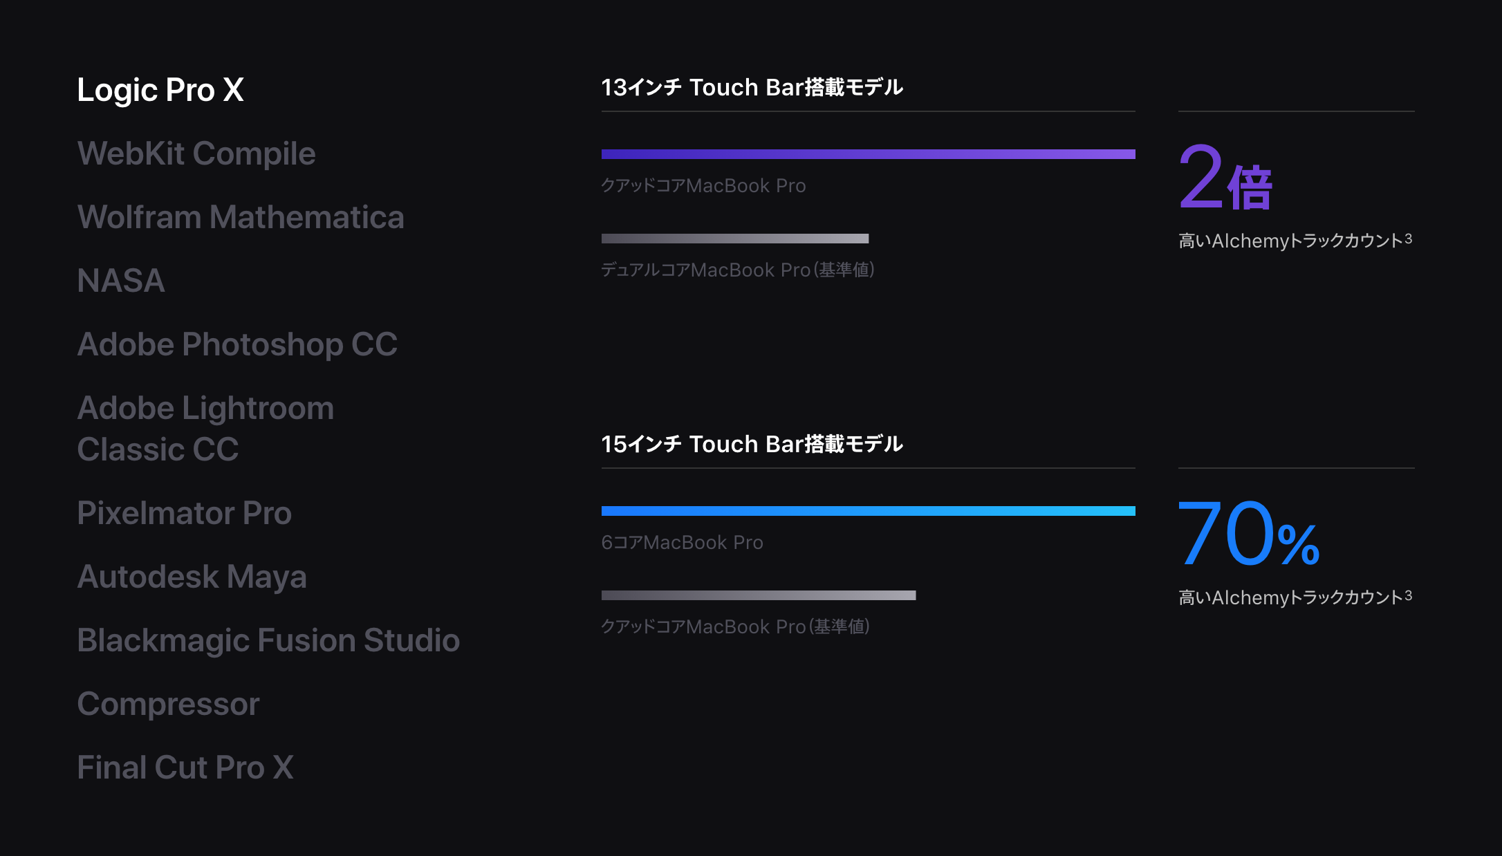1502x856 pixels.
Task: Click the 13インチ Touch Bar搭載モデル heading
Action: pyautogui.click(x=752, y=88)
